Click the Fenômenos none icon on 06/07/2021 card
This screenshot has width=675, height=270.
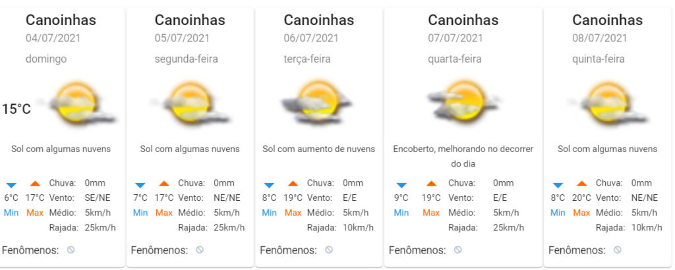tap(329, 250)
